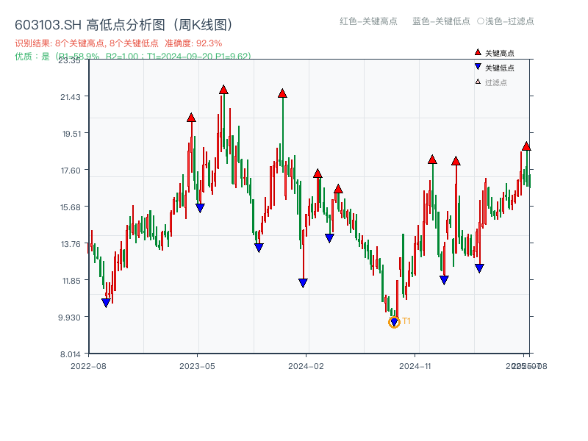Select the chart title 603103.SH 高低点分析图
Image resolution: width=588 pixels, height=441 pixels.
pos(125,24)
